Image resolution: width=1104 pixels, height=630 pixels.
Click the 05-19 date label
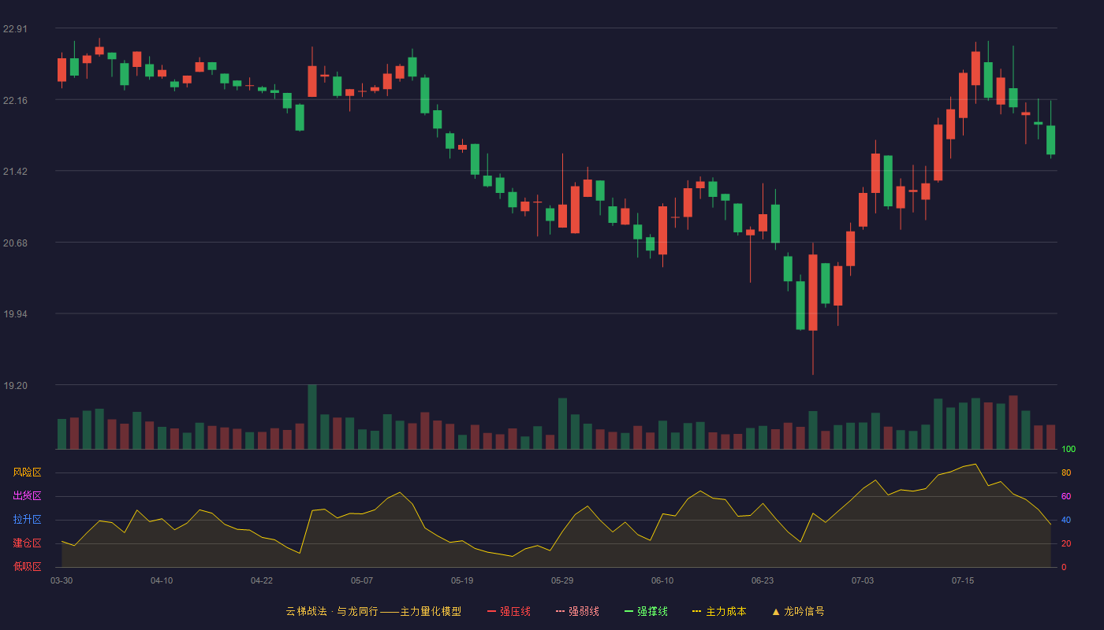coord(462,580)
